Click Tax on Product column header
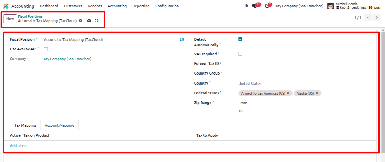The width and height of the screenshot is (385, 162). [36, 135]
